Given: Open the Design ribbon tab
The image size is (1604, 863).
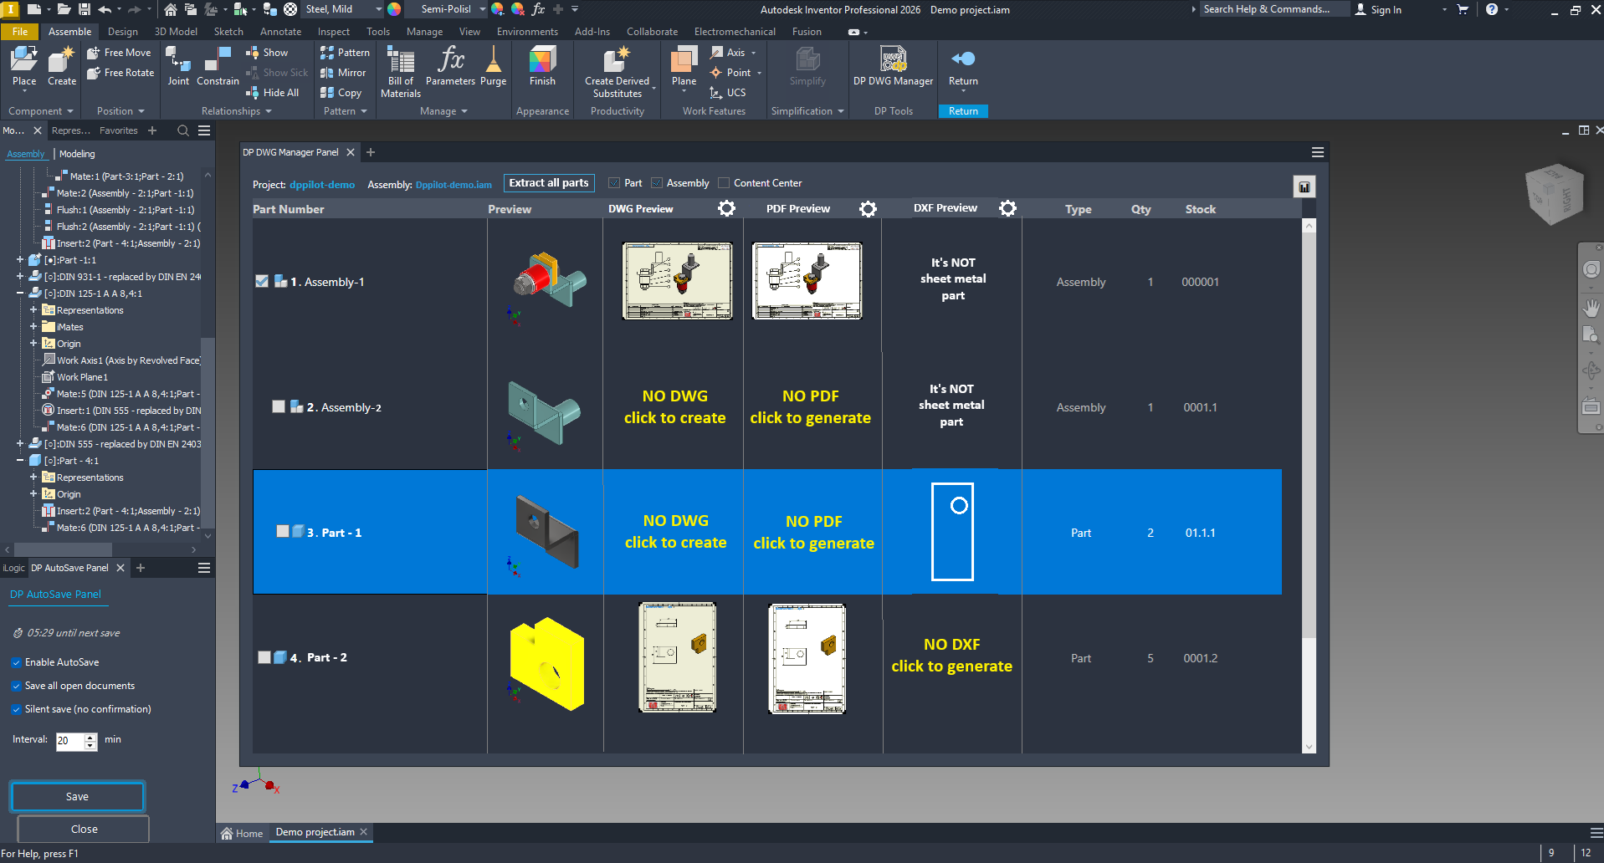Looking at the screenshot, I should tap(123, 32).
